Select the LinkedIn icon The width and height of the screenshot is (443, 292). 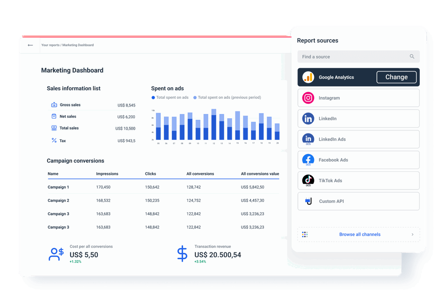coord(308,118)
